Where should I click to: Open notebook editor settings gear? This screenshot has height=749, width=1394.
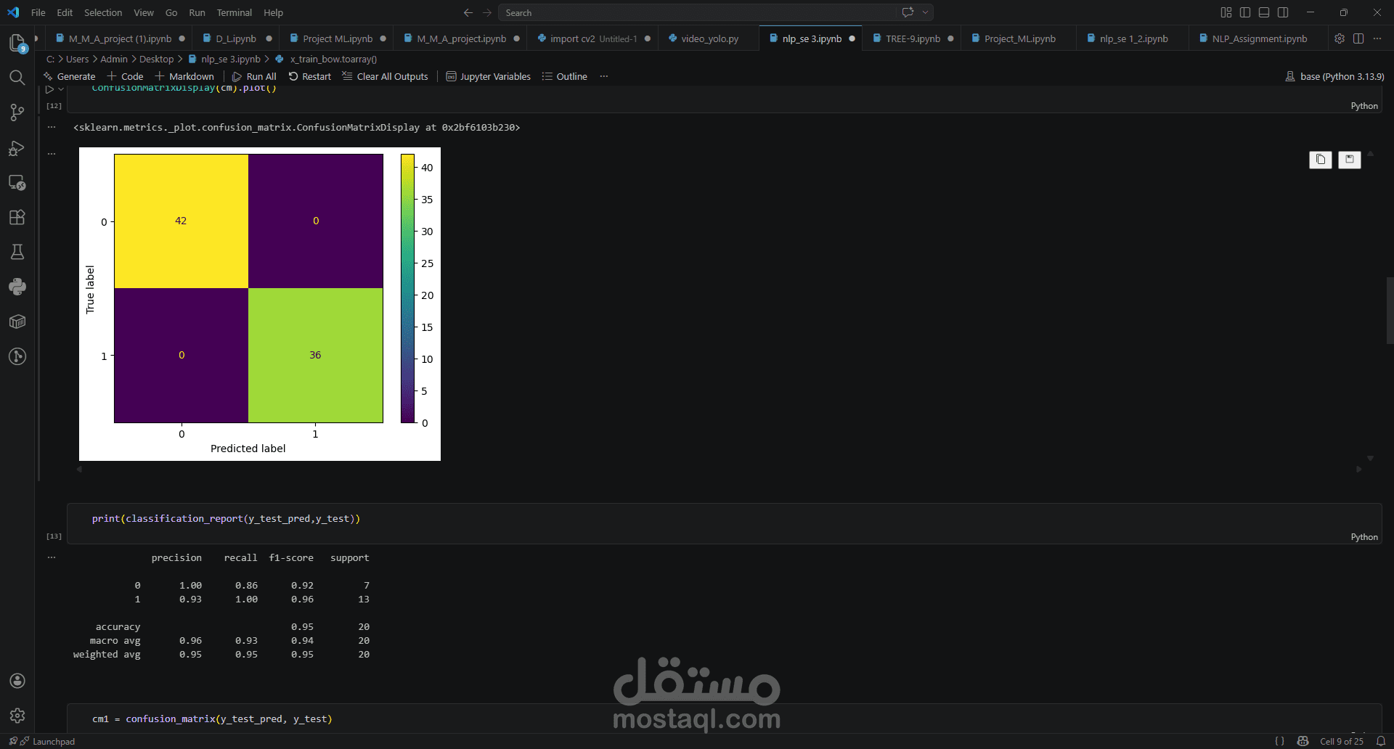pyautogui.click(x=1340, y=38)
